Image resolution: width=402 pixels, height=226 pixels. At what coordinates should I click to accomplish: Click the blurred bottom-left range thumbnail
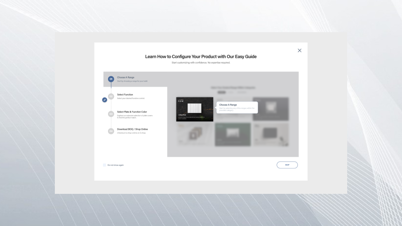pos(195,134)
